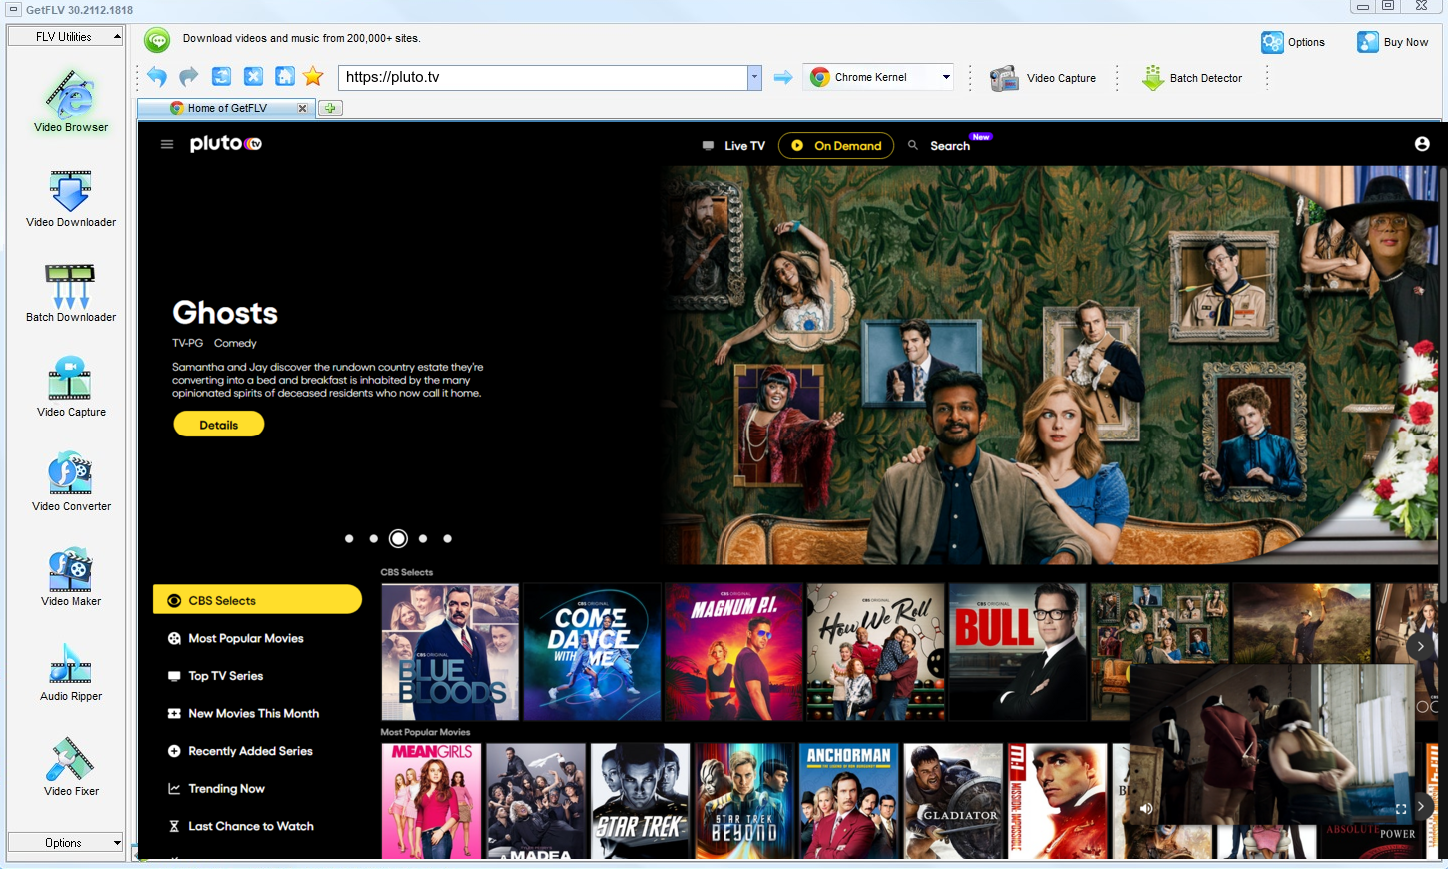The height and width of the screenshot is (869, 1448).
Task: Open the Video Browser tool
Action: point(71,101)
